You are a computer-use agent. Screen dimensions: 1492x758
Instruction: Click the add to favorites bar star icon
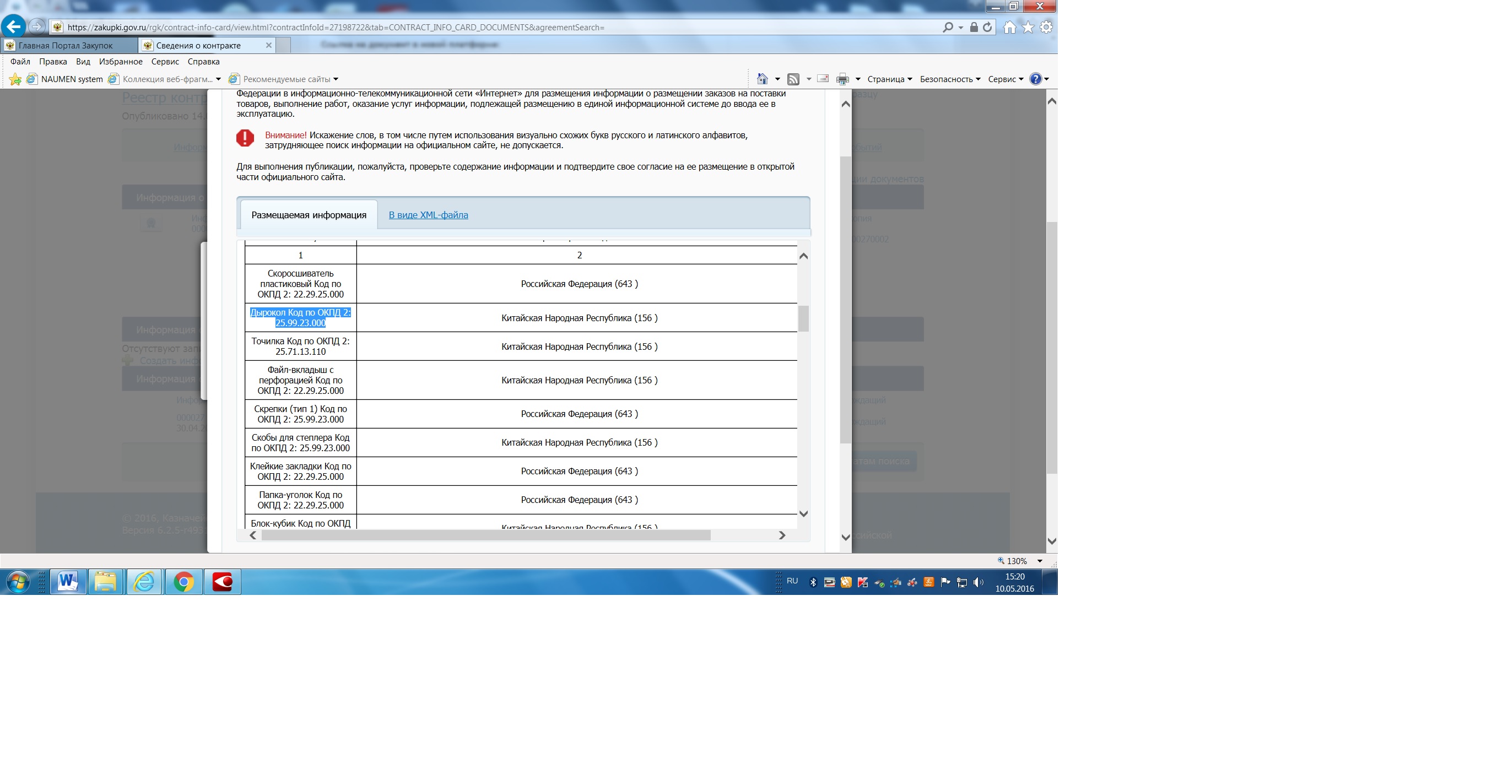[15, 79]
